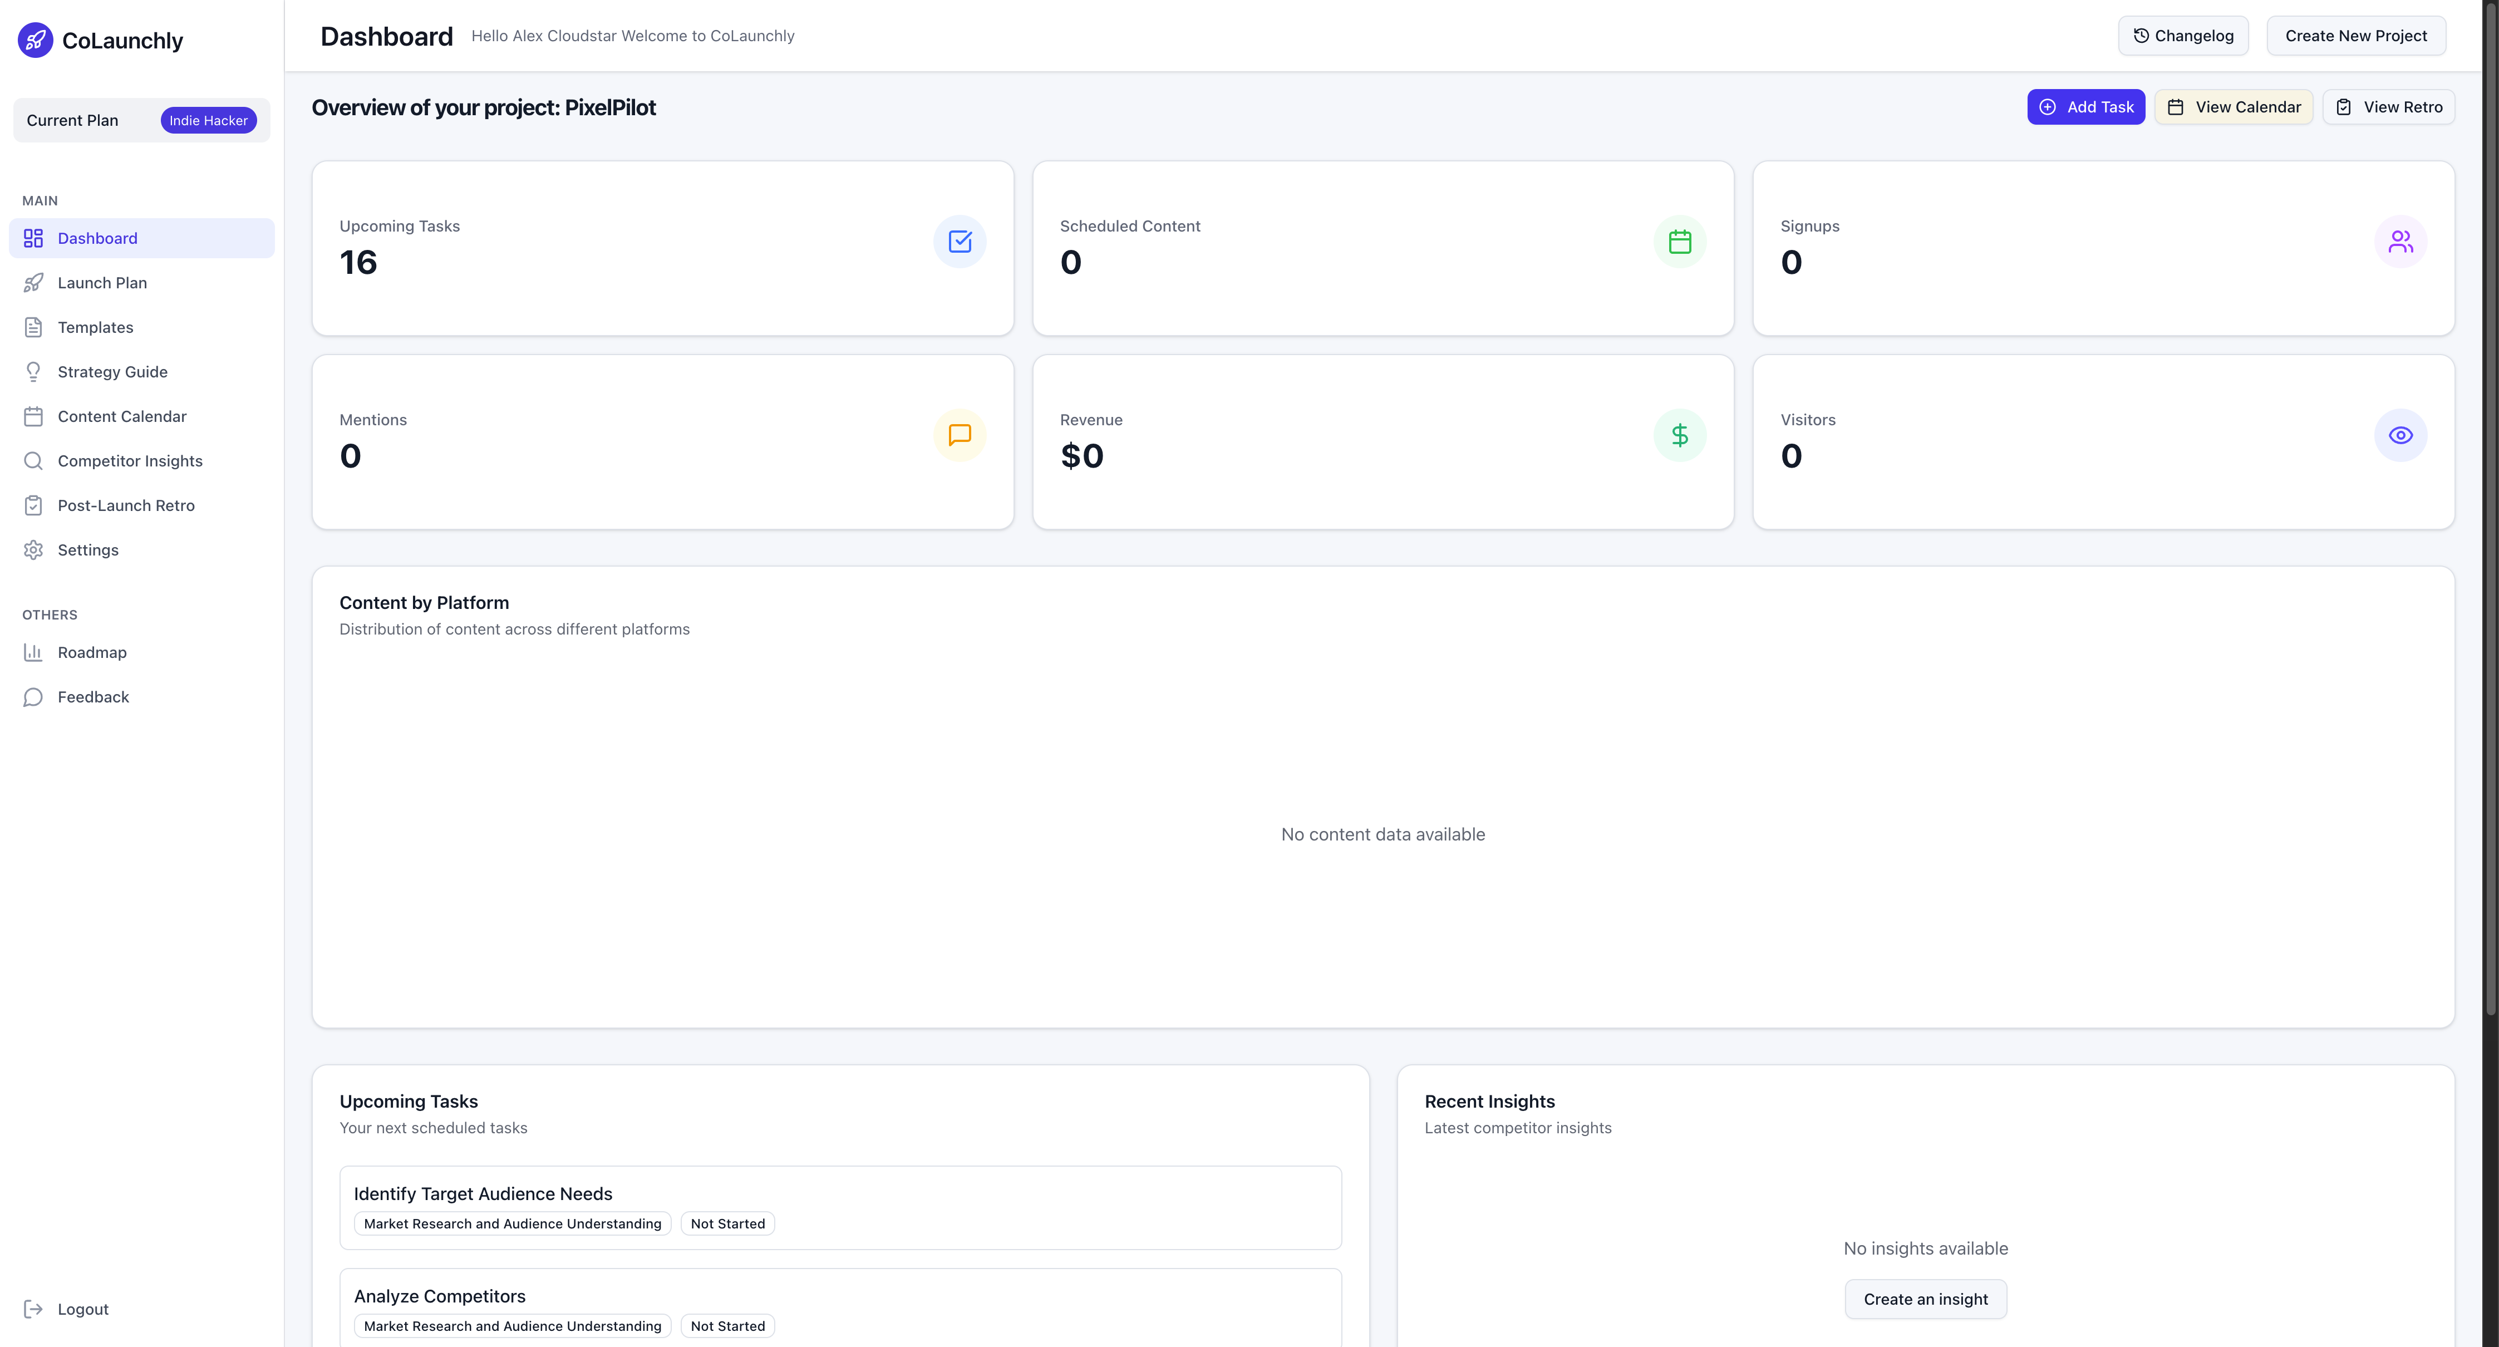Click Not Started badge on Identify Target Audience
The width and height of the screenshot is (2499, 1347).
pyautogui.click(x=727, y=1224)
